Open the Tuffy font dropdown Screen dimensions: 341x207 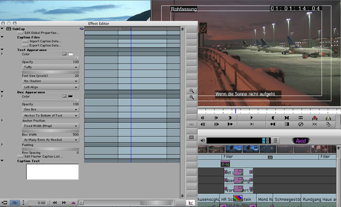(x=50, y=68)
